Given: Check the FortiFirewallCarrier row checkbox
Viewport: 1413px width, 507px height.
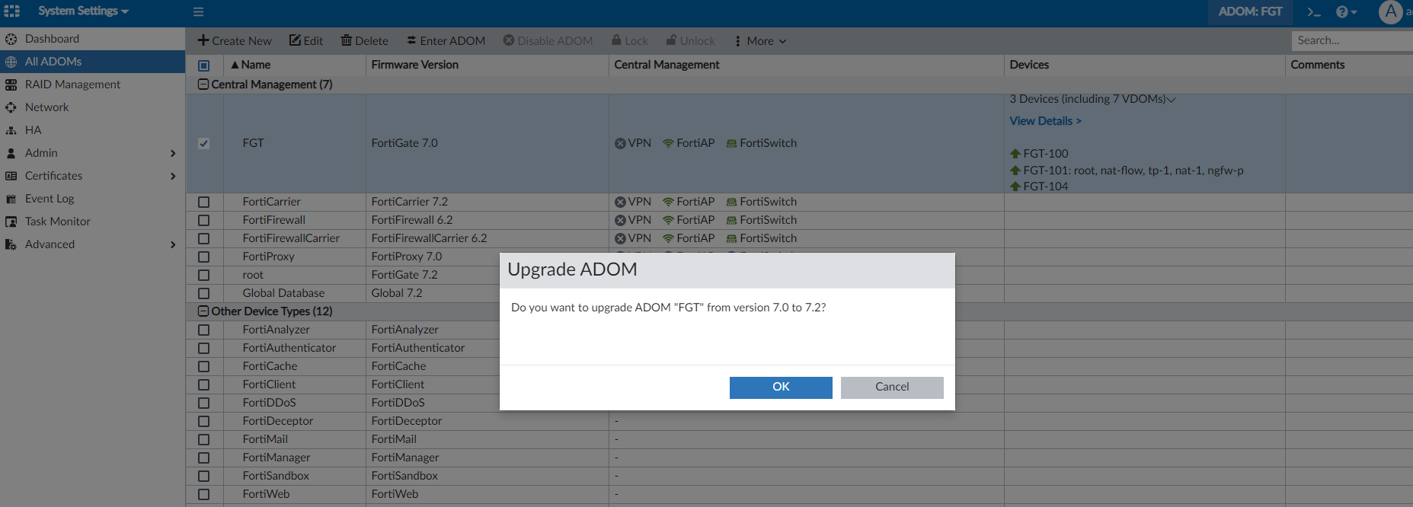Looking at the screenshot, I should (x=203, y=238).
